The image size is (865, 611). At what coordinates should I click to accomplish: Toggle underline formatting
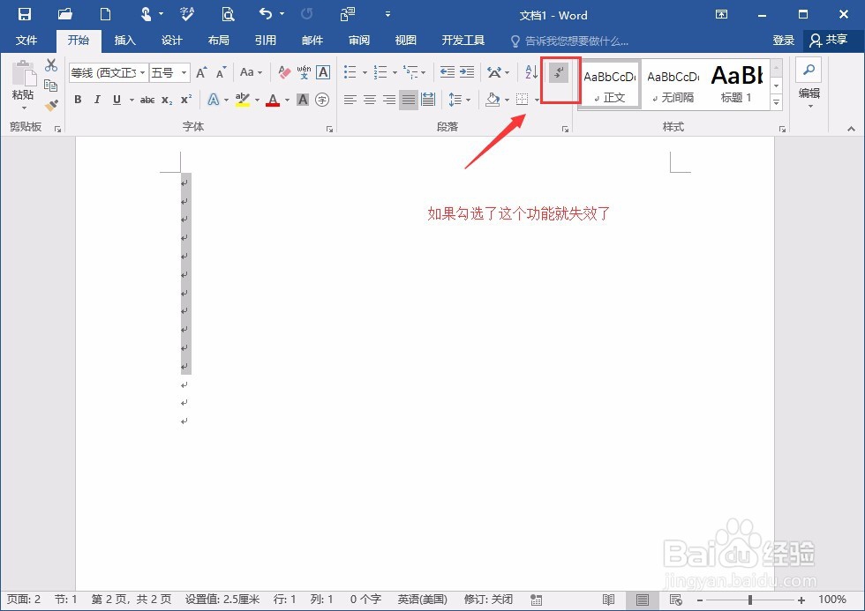pyautogui.click(x=117, y=100)
